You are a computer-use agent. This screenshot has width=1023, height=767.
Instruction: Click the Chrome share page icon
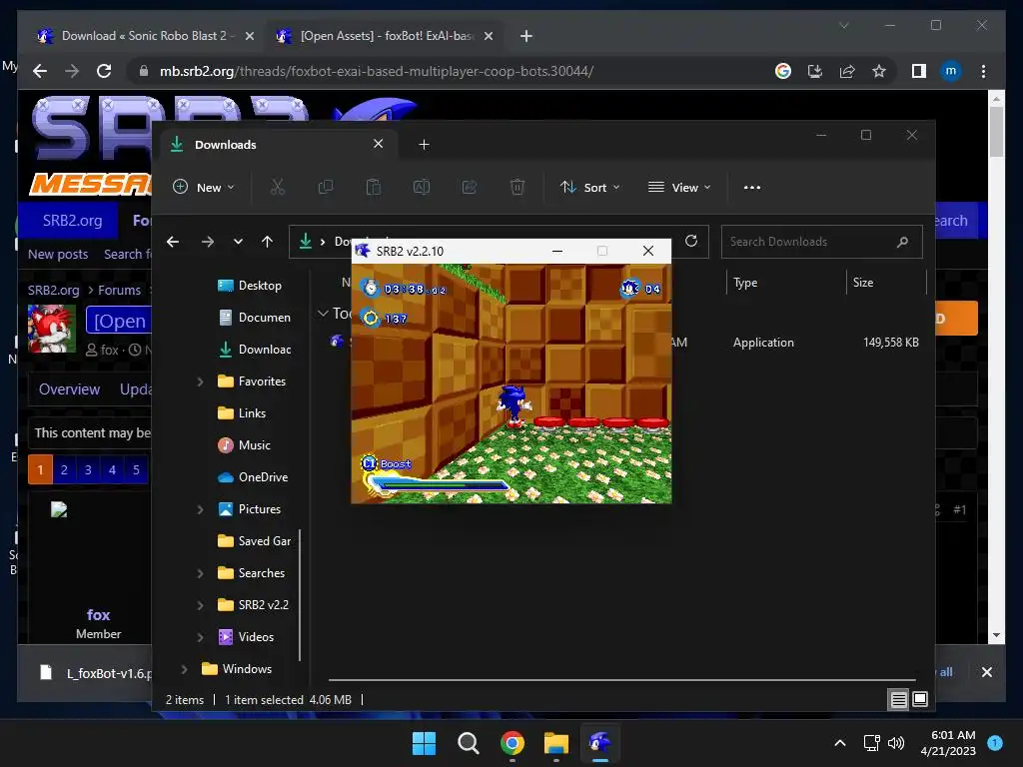[x=847, y=71]
